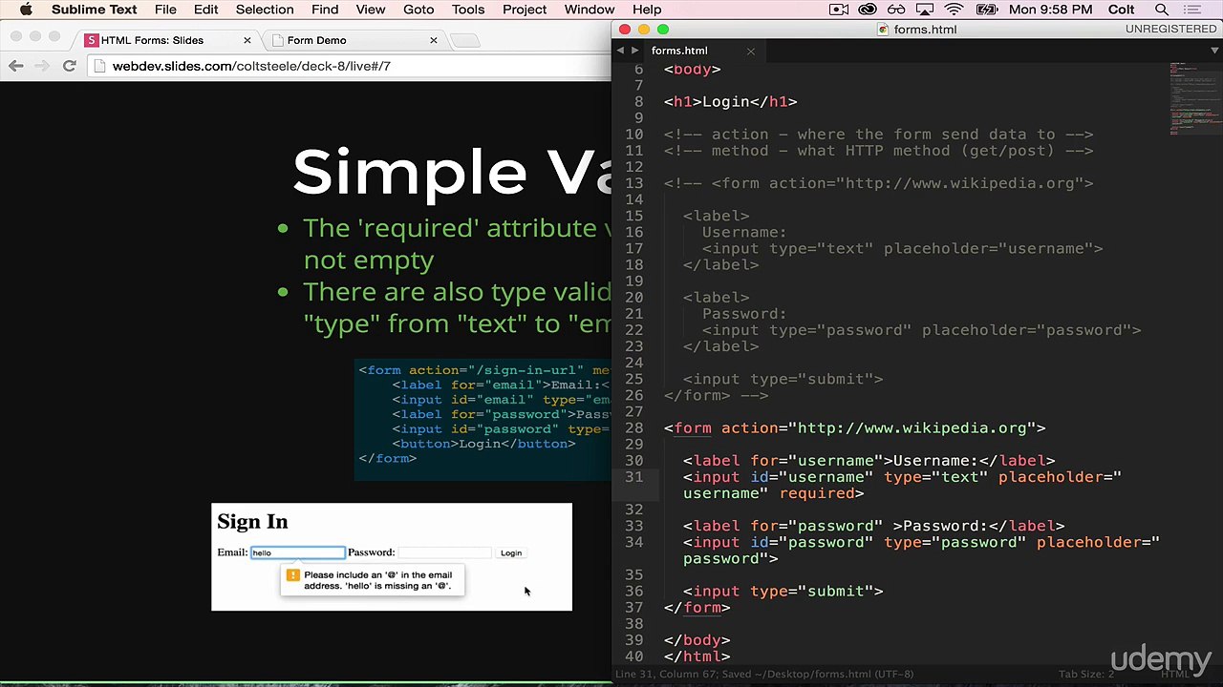This screenshot has height=687, width=1223.
Task: Click the Login button in slide
Action: point(511,552)
